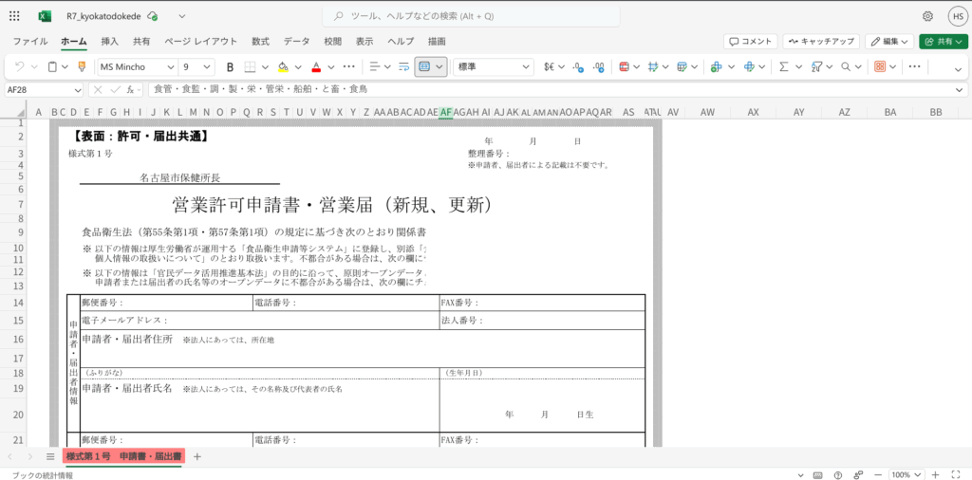Select the 様式第1号 申請書・届出書 sheet tab

(123, 456)
